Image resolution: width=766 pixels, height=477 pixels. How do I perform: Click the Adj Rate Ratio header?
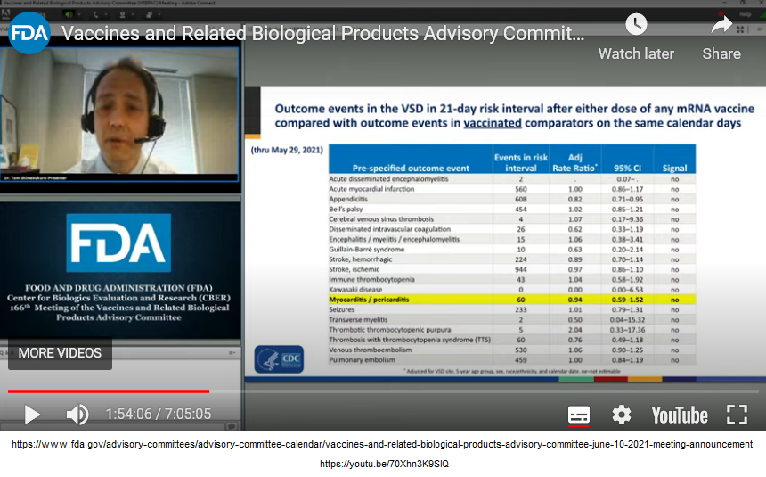[574, 162]
